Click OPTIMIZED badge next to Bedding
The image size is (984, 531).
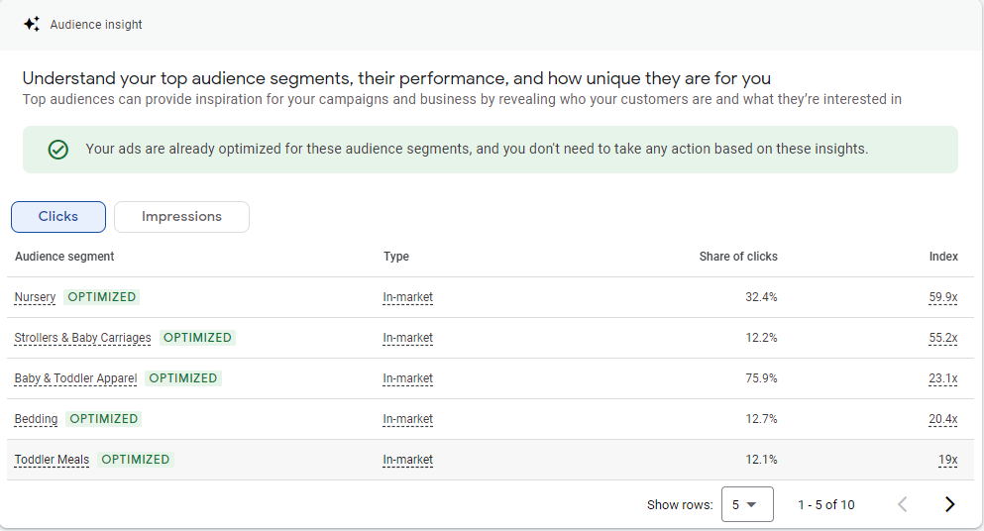tap(103, 419)
